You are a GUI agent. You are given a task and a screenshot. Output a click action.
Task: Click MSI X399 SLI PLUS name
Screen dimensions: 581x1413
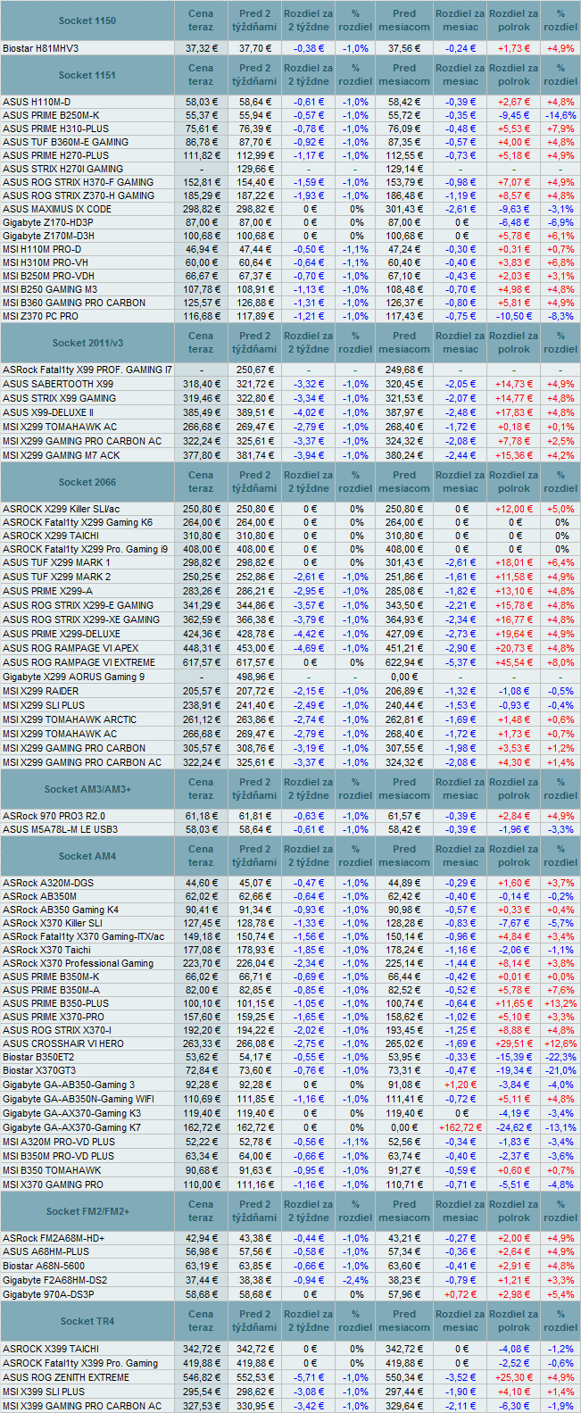coord(44,1392)
